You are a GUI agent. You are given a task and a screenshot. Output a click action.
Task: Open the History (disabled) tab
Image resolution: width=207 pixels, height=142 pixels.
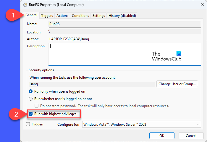tap(122, 16)
